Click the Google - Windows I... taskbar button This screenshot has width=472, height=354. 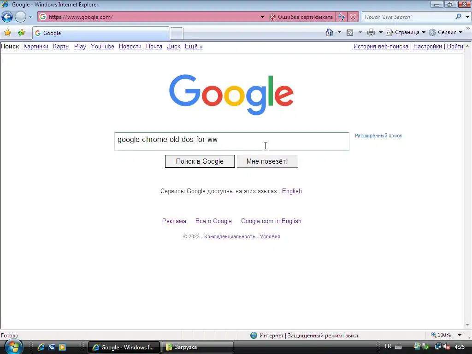point(124,347)
